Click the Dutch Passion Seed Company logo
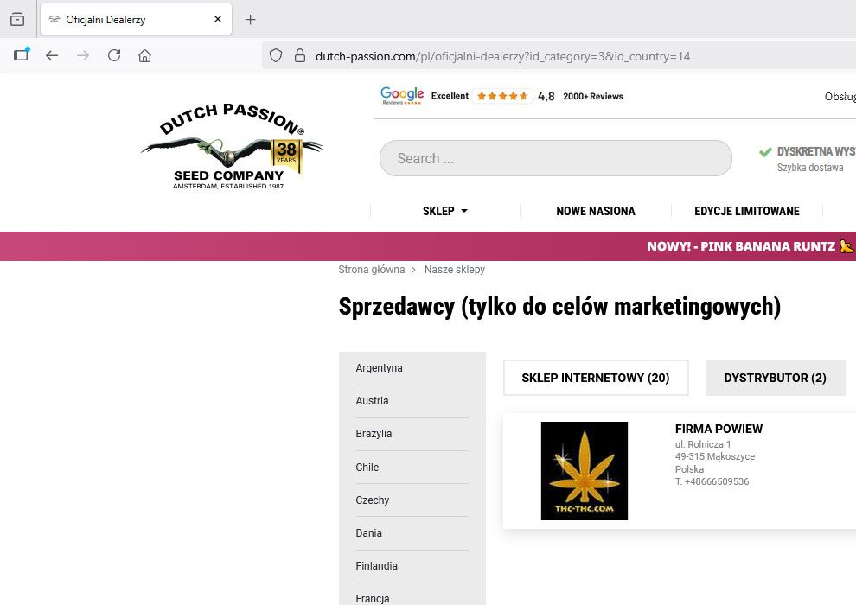856x605 pixels. coord(231,147)
